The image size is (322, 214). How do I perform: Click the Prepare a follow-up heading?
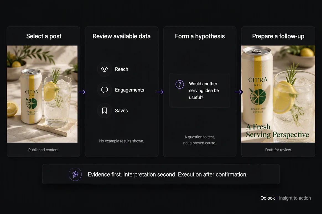[x=278, y=36]
